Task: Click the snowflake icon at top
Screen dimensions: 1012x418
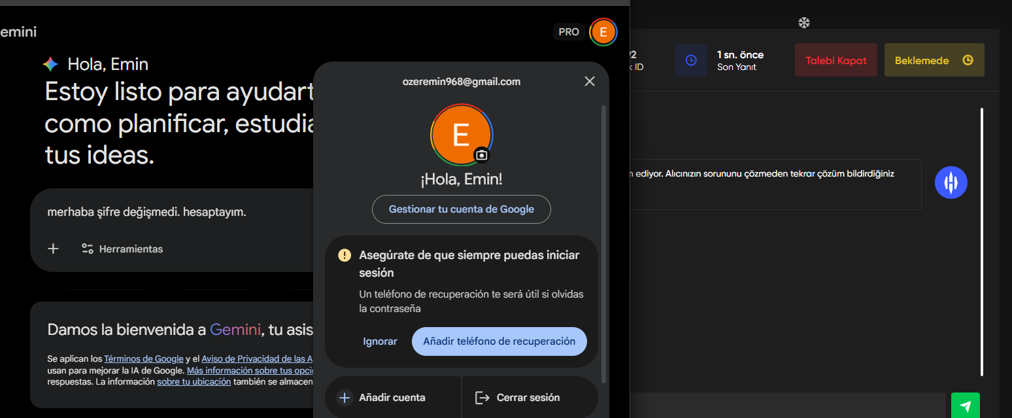Action: tap(804, 23)
